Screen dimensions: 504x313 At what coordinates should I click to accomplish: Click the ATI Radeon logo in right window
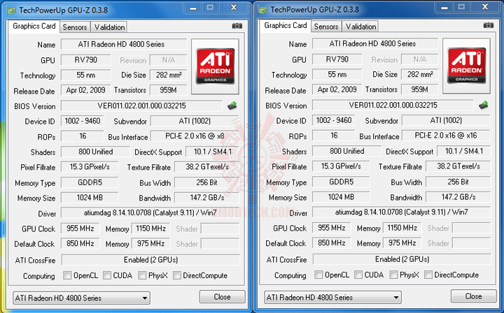click(x=466, y=66)
